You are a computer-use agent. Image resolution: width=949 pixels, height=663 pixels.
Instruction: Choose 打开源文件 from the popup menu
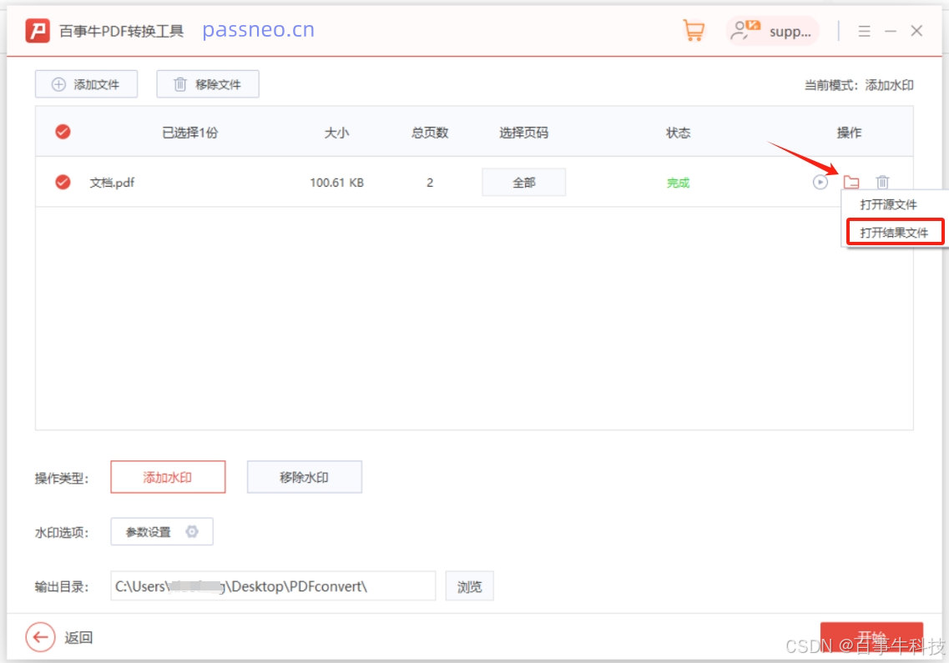click(888, 204)
